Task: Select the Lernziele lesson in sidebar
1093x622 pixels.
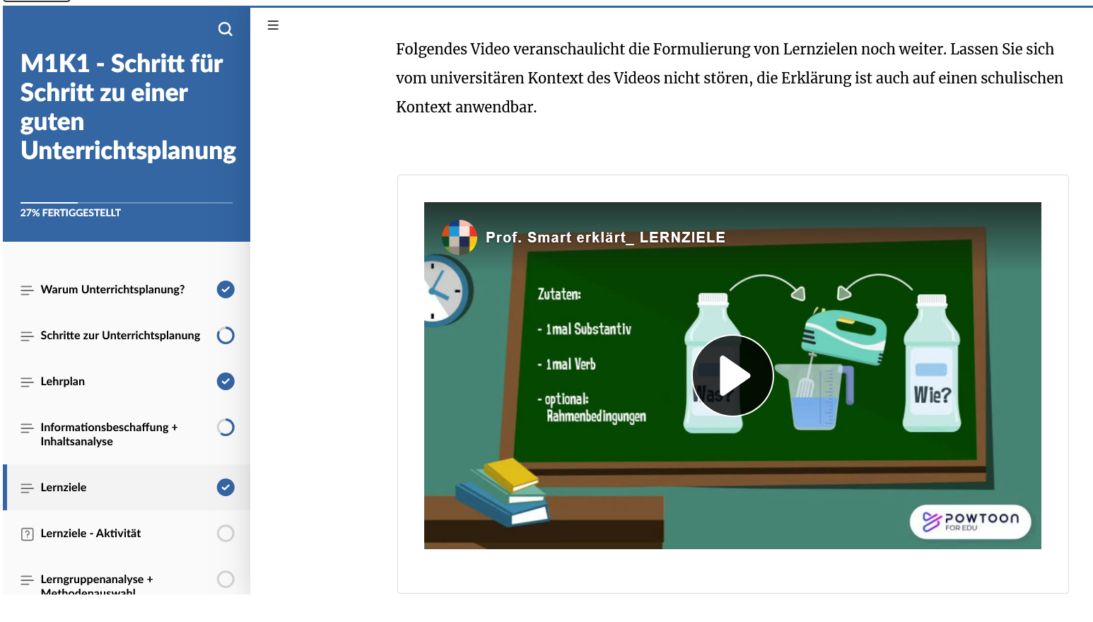Action: pos(127,487)
